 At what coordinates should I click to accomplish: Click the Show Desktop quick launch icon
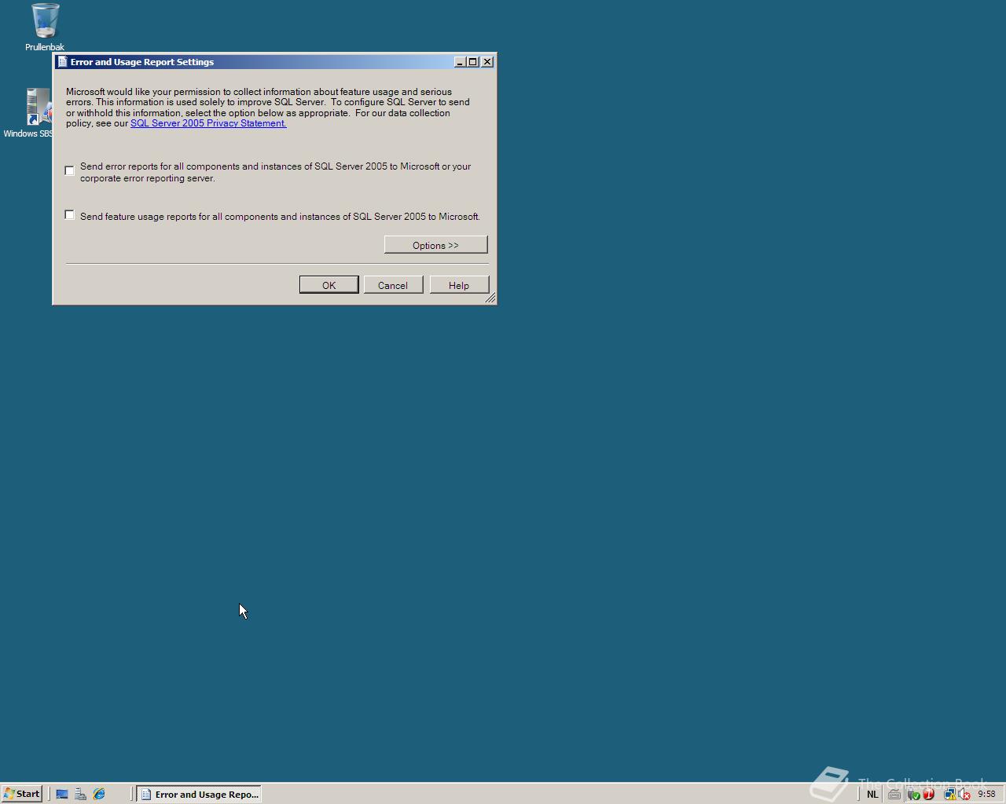click(62, 794)
